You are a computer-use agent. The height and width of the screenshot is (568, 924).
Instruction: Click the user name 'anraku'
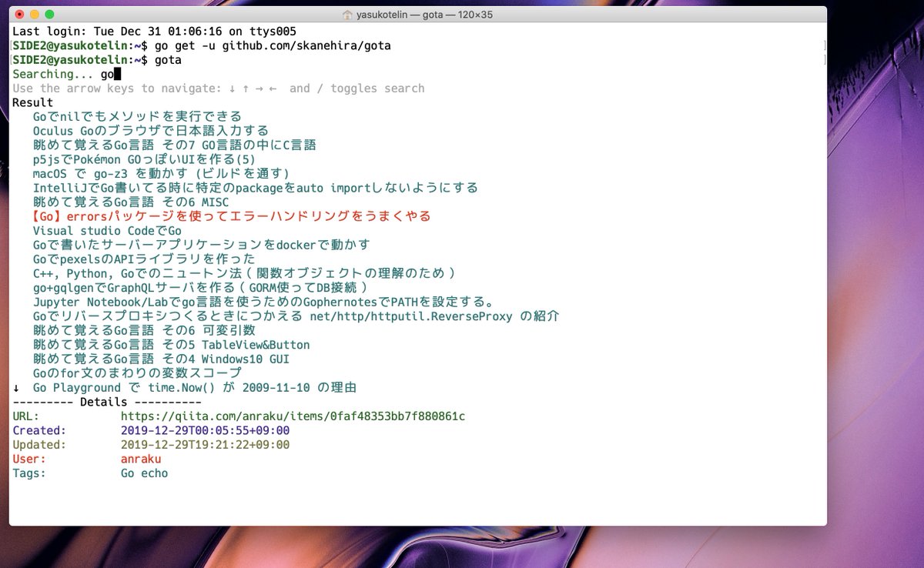pyautogui.click(x=141, y=459)
